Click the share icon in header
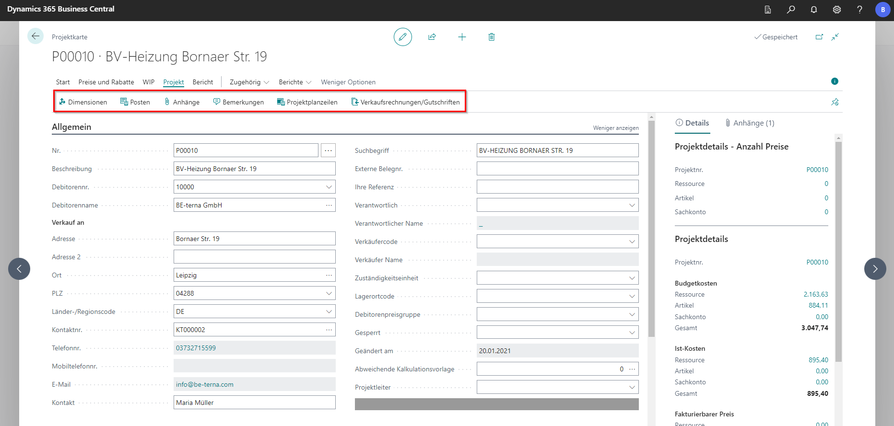 432,37
